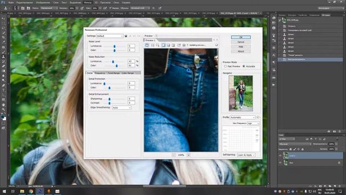Image resolution: width=346 pixels, height=195 pixels.
Task: Open the layer kind filter dropdown
Action: coord(287,139)
